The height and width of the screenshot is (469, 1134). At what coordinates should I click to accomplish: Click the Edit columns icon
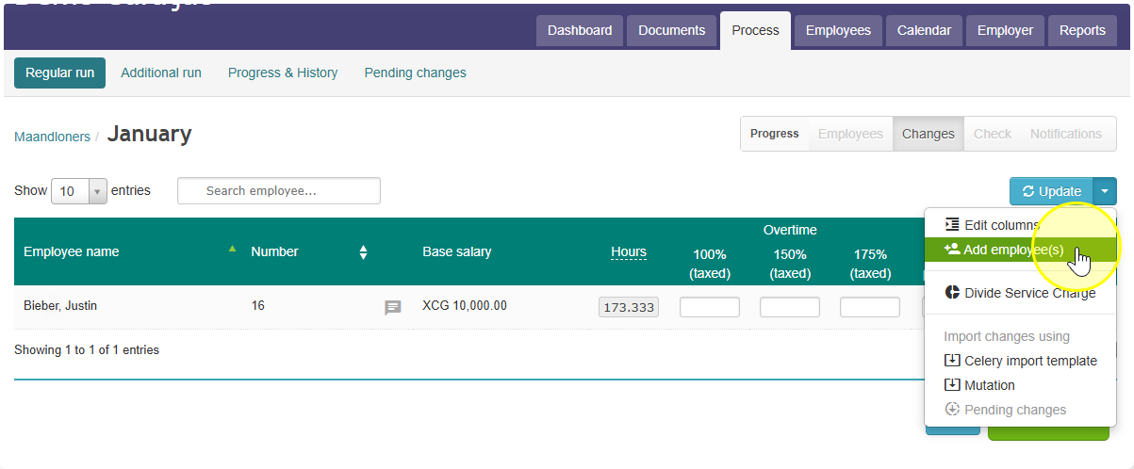point(952,224)
